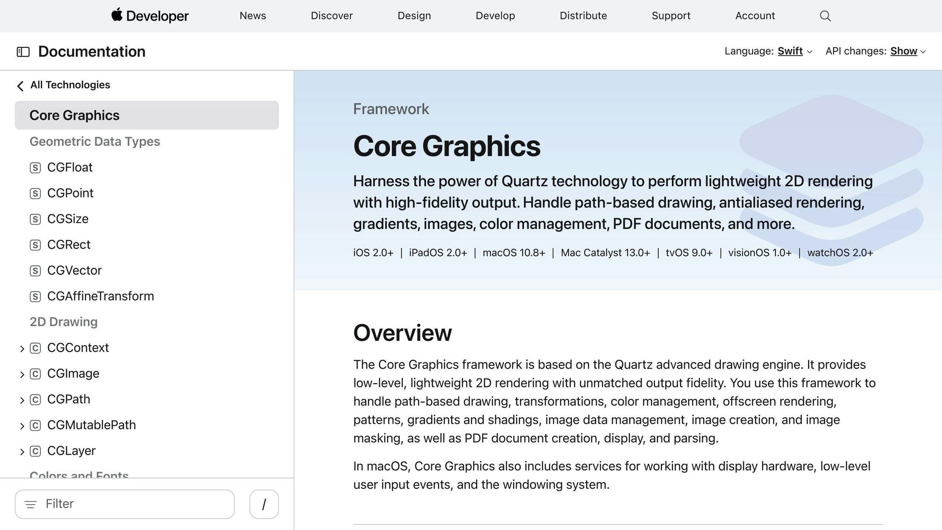Click the Apple Developer logo
Viewport: 942px width, 530px height.
(150, 16)
